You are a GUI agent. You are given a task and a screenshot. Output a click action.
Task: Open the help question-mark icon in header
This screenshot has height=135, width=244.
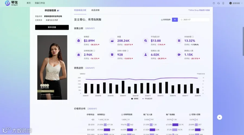click(x=214, y=3)
